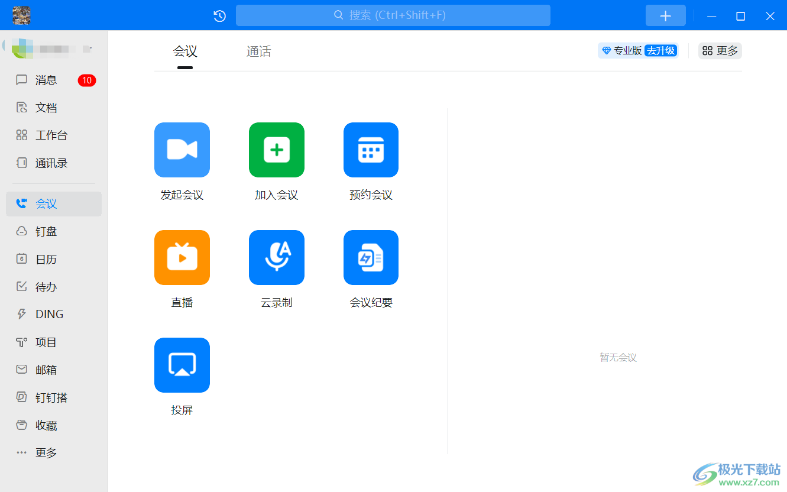
Task: Switch to the 会议 tab
Action: pos(185,52)
